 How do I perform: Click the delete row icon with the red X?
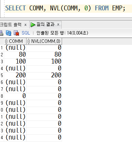tap(16, 33)
